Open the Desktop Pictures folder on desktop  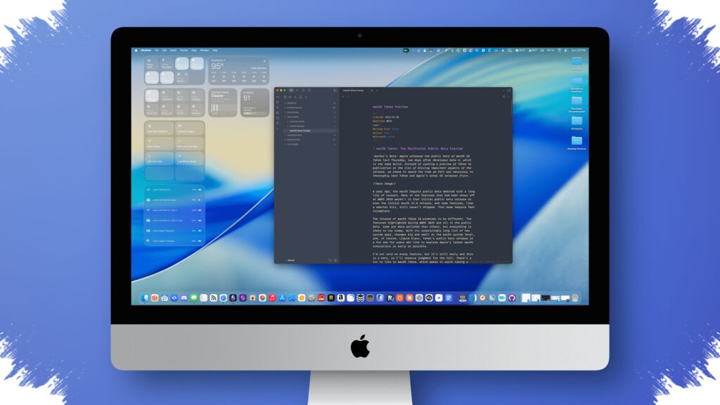[x=577, y=142]
